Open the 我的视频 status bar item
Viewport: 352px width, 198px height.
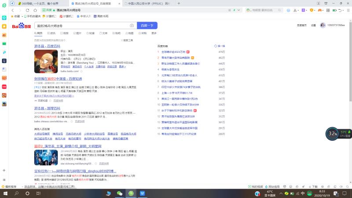point(256,187)
